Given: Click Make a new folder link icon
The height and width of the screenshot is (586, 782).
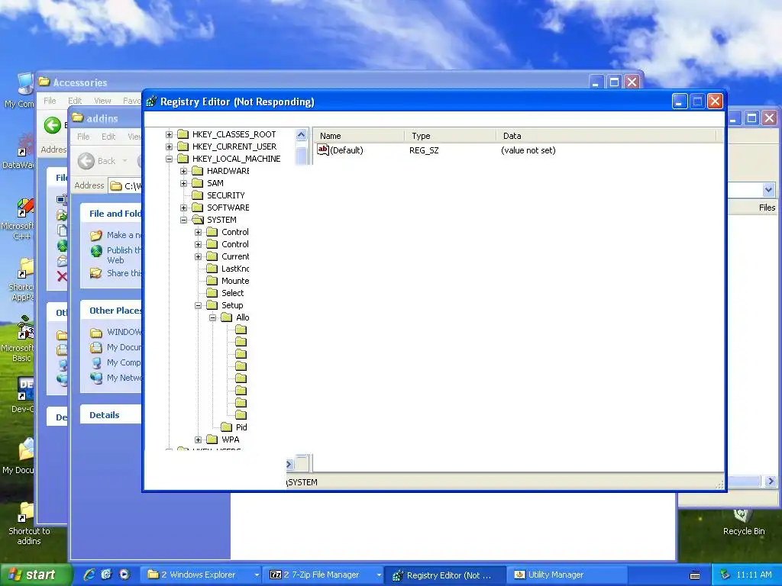Looking at the screenshot, I should 96,235.
